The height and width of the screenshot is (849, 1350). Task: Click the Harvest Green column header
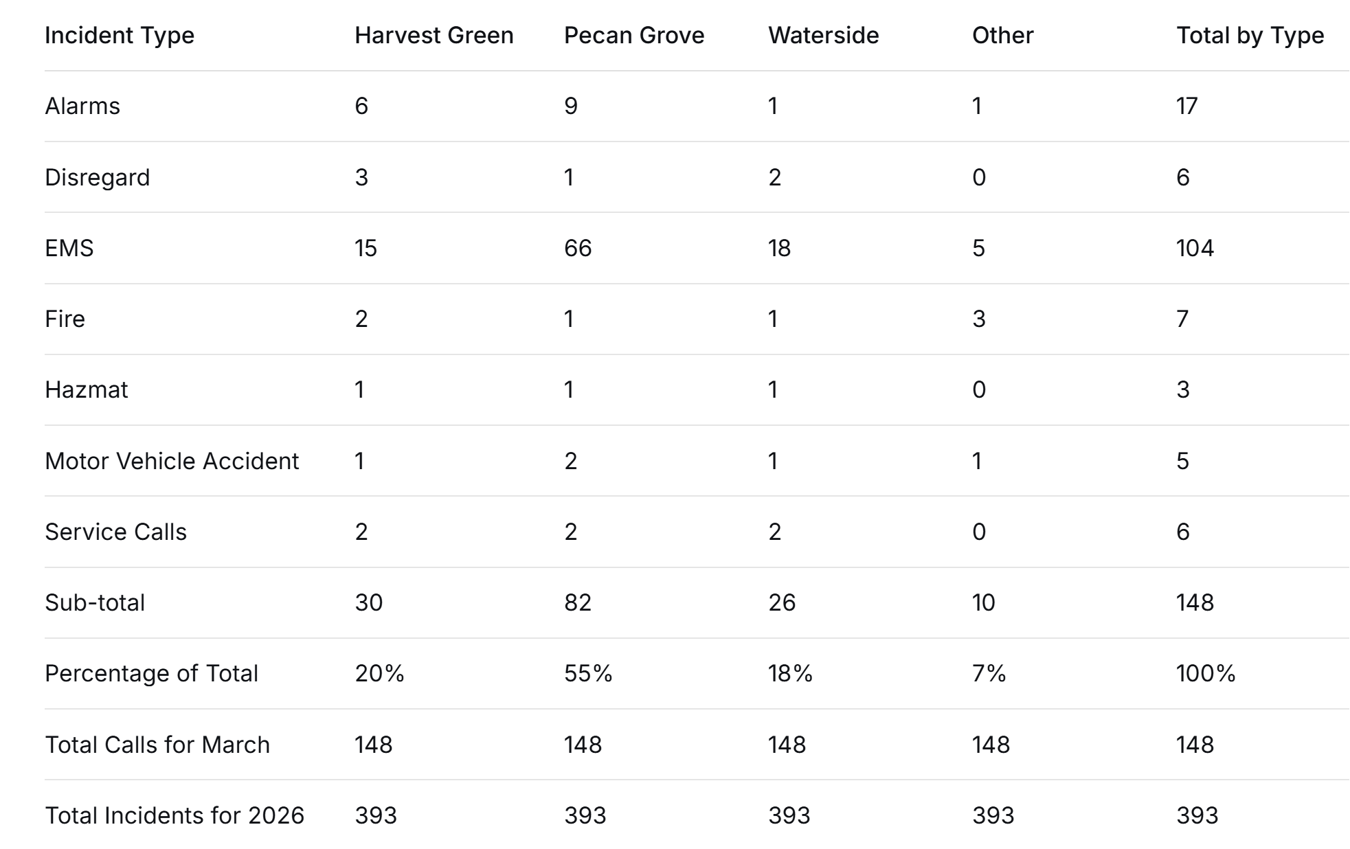(434, 35)
